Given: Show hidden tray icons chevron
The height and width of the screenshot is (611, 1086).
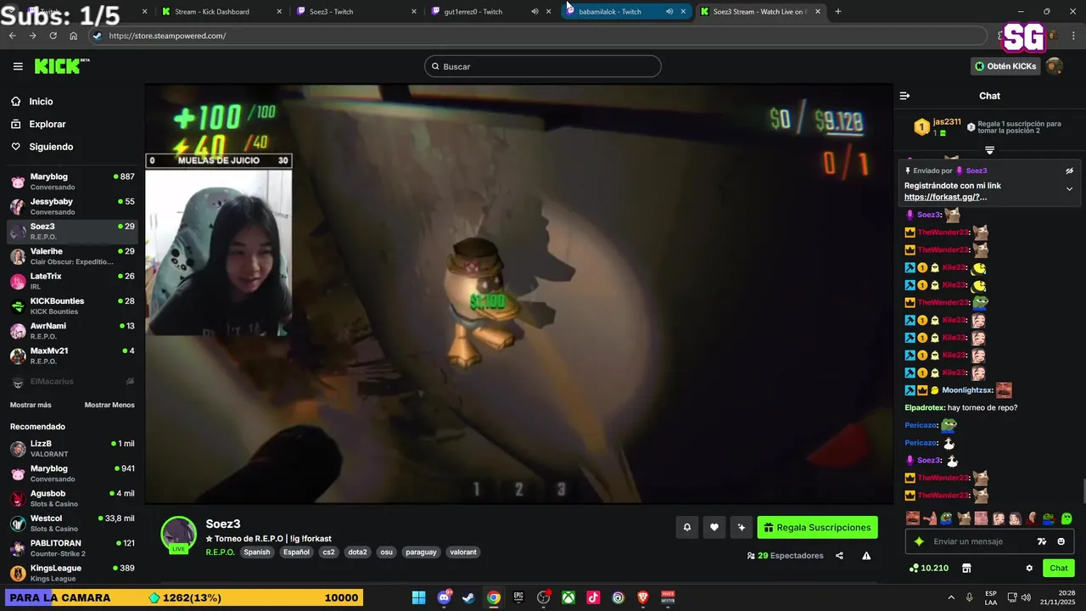Looking at the screenshot, I should pyautogui.click(x=950, y=597).
